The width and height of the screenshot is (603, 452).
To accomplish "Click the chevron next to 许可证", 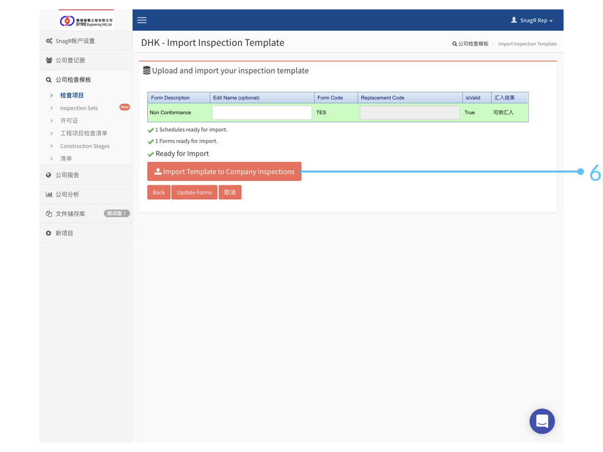I will 52,121.
